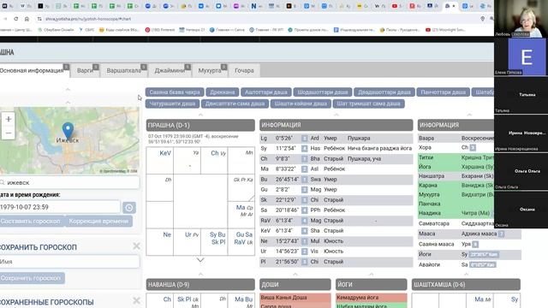Collapse the НАВАМША (D-9) panel chevron
Image resolution: width=548 pixels, height=308 pixels.
[200, 274]
